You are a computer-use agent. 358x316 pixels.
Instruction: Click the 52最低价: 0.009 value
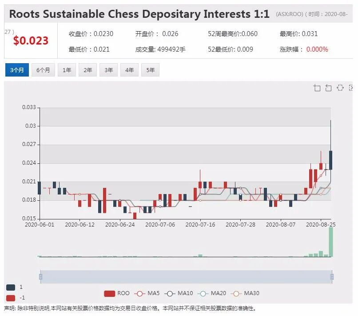tap(231, 49)
